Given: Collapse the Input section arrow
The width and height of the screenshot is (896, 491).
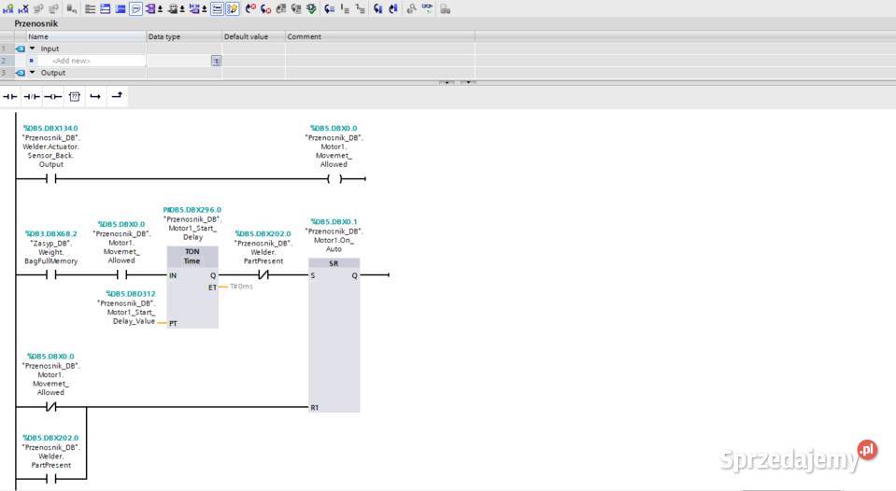Looking at the screenshot, I should [32, 49].
